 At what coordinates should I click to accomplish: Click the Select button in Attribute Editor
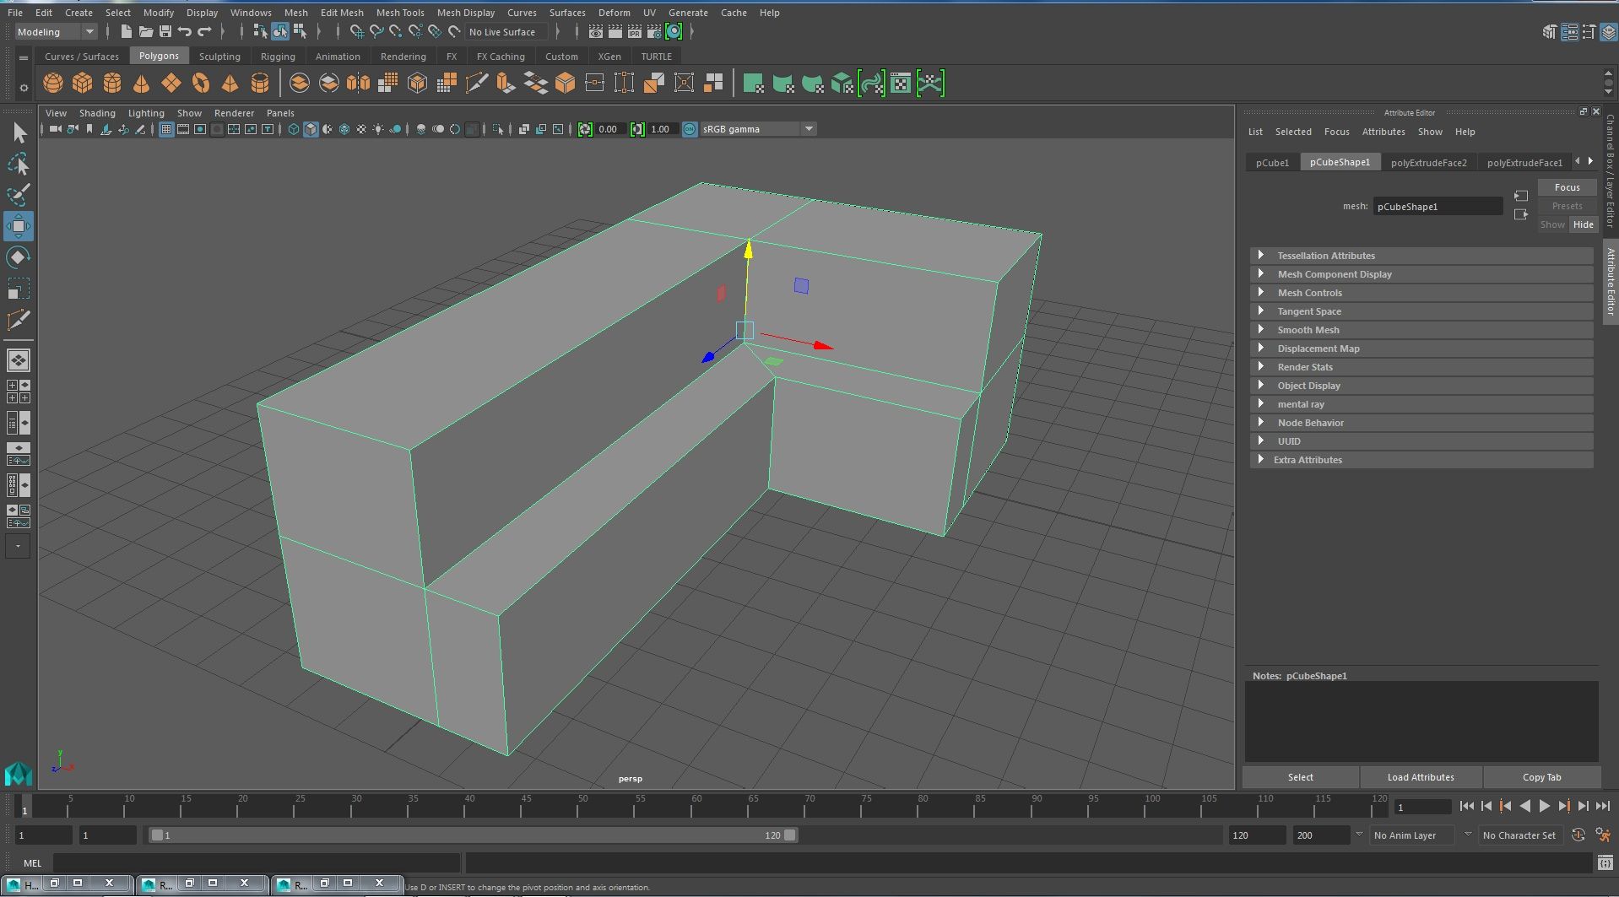1300,777
